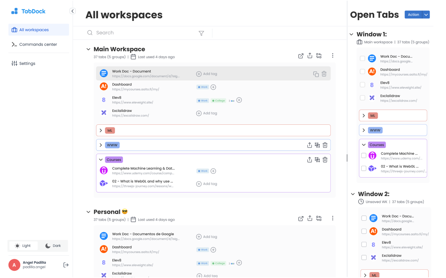Switch theme to Dark mode
The image size is (446, 278).
pyautogui.click(x=53, y=246)
